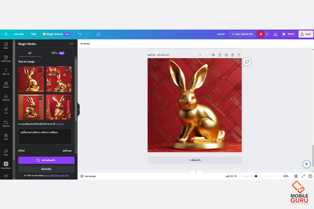Open the File menu in top bar
314x209 pixels.
click(x=33, y=34)
